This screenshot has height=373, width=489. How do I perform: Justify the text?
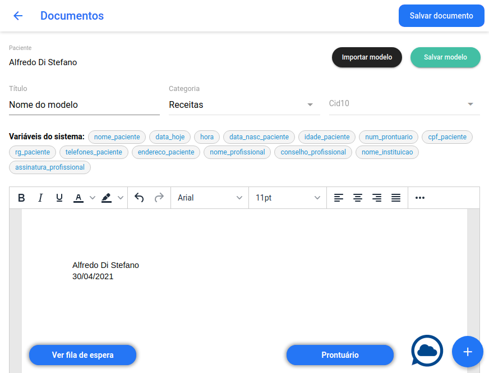tap(396, 198)
